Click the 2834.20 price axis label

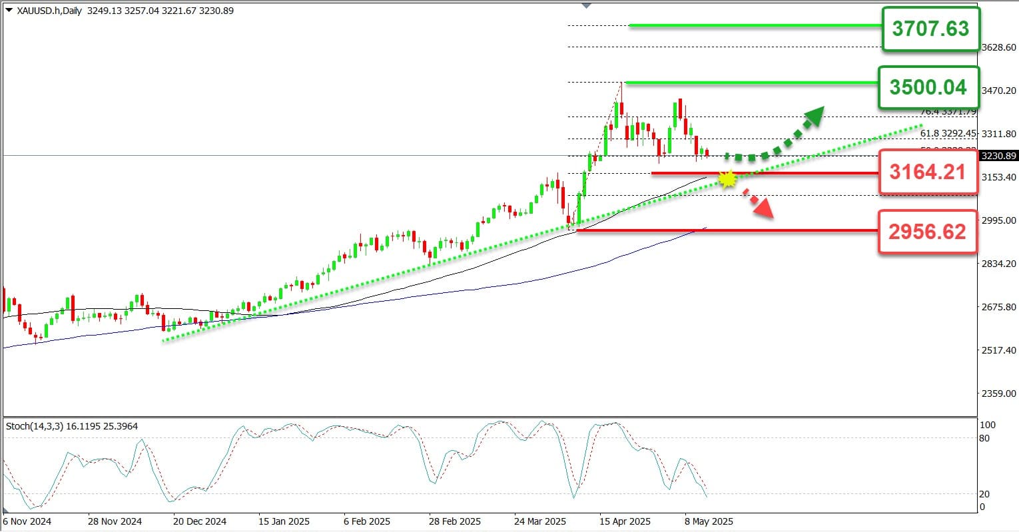click(999, 264)
